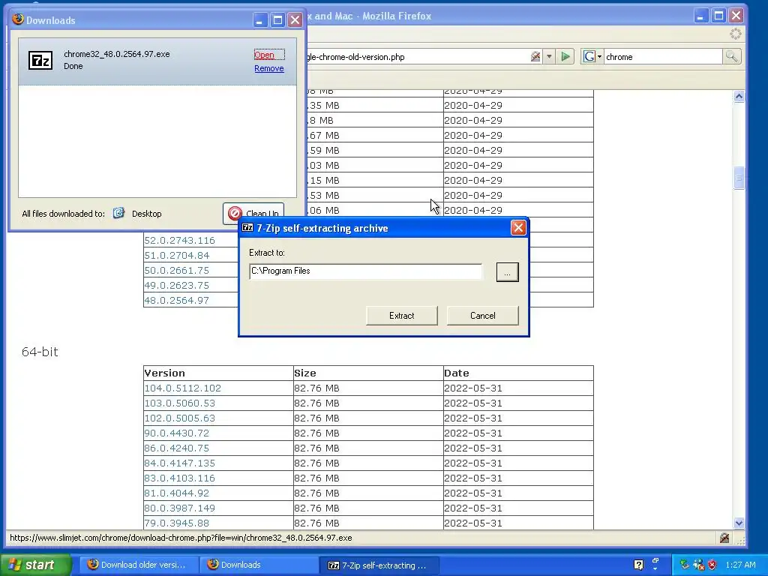Click the Firefox loading throbber icon
This screenshot has width=768, height=576.
pyautogui.click(x=735, y=34)
